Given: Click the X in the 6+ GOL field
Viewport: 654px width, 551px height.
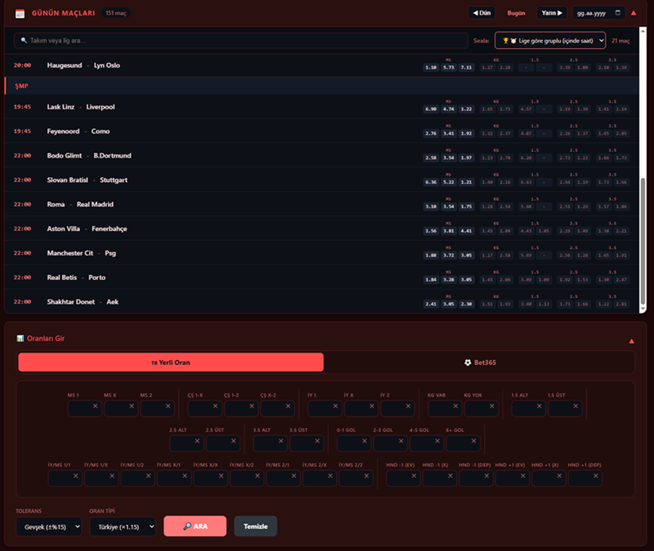Looking at the screenshot, I should point(474,441).
